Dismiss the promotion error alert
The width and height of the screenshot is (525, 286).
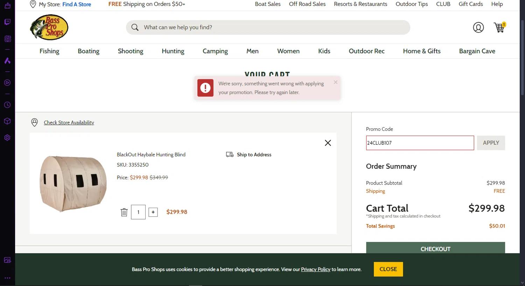[335, 82]
